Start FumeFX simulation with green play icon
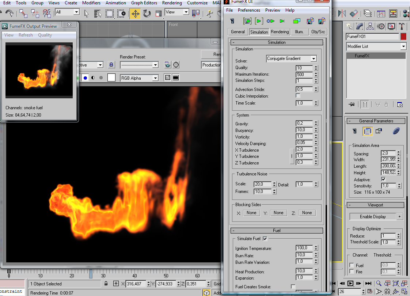Image resolution: width=410 pixels, height=296 pixels. (x=259, y=21)
